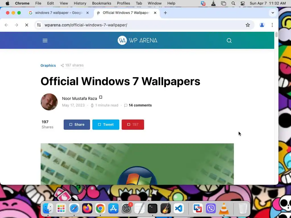Viewport: 291px width, 218px height.
Task: Click the page vertical scrollbar thumb
Action: click(276, 35)
